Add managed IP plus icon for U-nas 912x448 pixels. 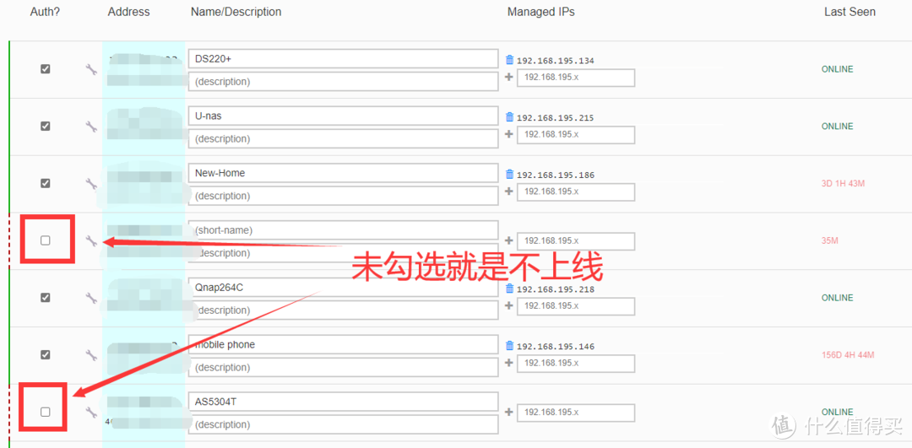509,133
